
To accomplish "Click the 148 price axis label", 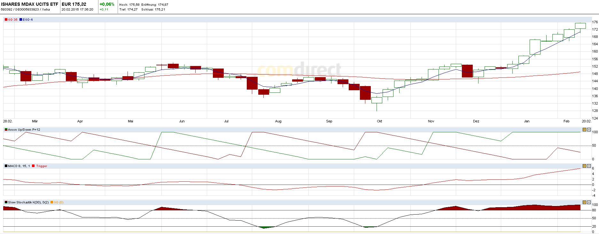I will point(595,74).
